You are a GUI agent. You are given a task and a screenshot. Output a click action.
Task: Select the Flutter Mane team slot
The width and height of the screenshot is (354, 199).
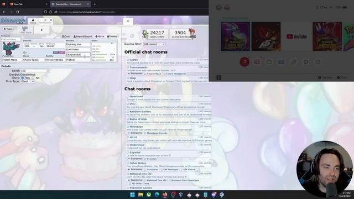coord(25,29)
